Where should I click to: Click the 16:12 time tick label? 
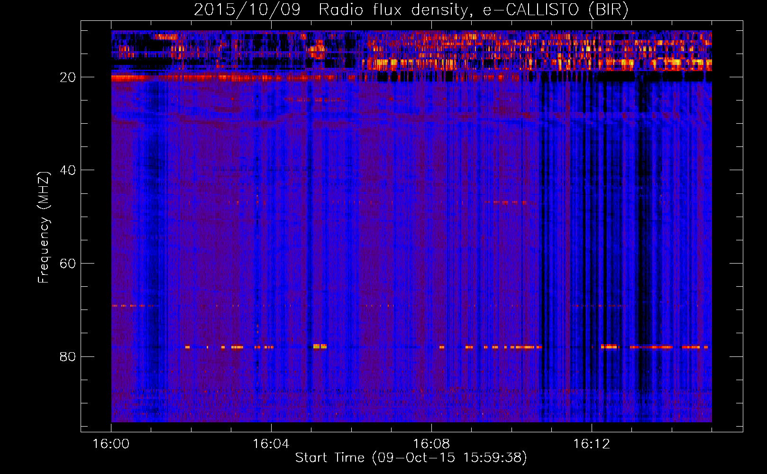tap(592, 444)
